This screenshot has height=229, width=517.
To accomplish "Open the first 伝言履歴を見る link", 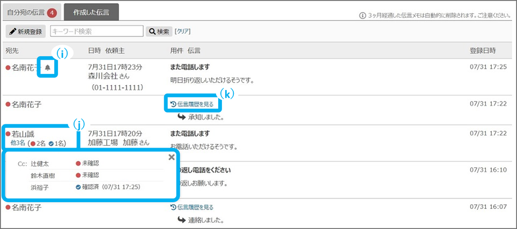I will tap(195, 104).
